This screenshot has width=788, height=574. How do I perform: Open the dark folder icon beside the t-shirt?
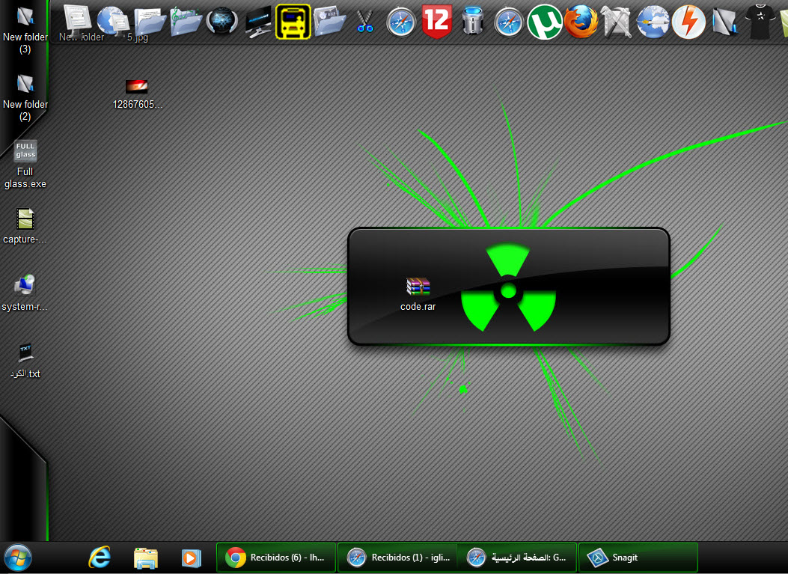coord(724,22)
